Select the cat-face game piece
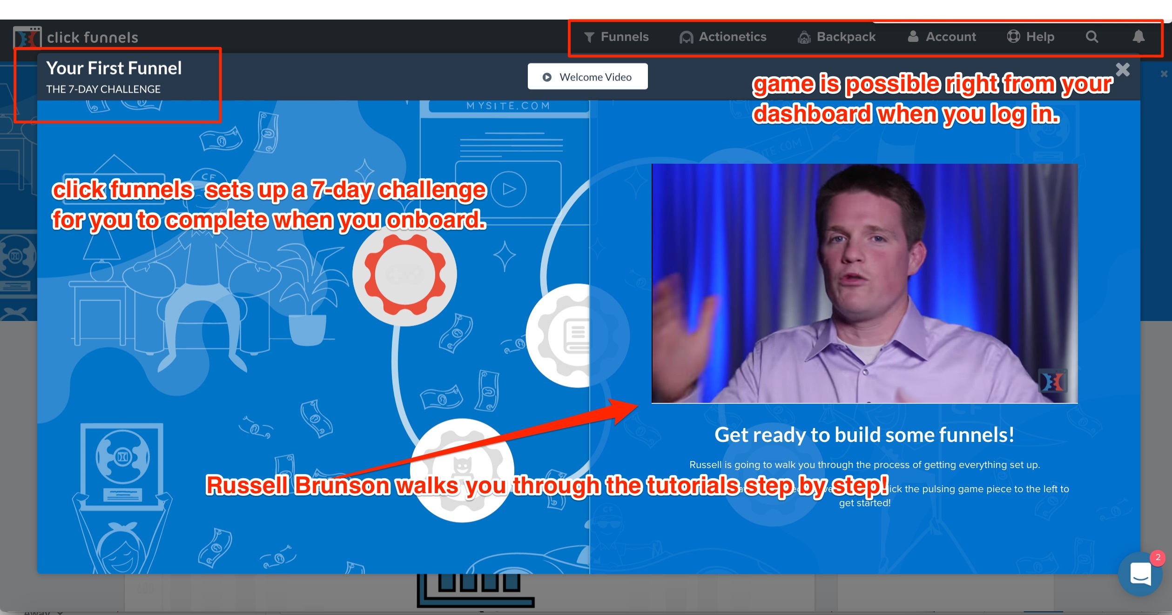The width and height of the screenshot is (1172, 615). pos(462,470)
